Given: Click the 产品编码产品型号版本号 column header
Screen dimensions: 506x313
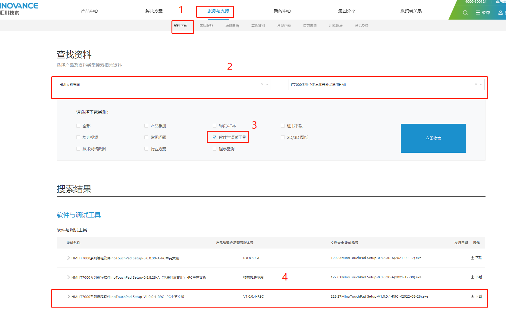Looking at the screenshot, I should coord(234,243).
